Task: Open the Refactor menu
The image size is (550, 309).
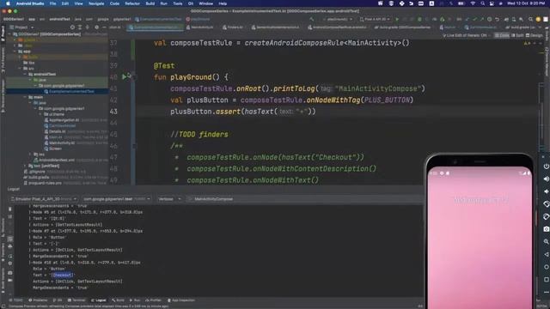Action: coord(132,3)
